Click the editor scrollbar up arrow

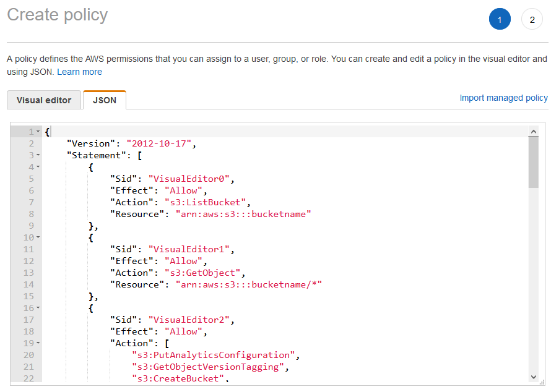point(533,132)
